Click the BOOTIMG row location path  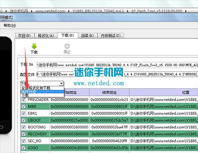(164, 127)
